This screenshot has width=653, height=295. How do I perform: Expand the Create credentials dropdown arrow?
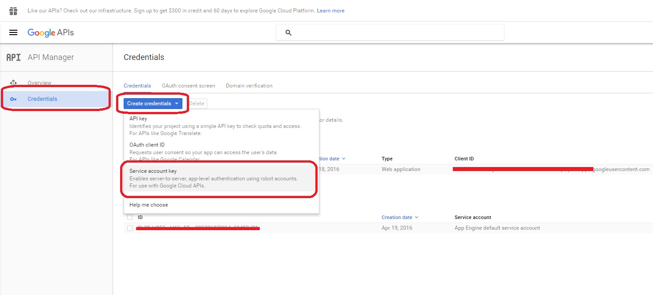177,104
